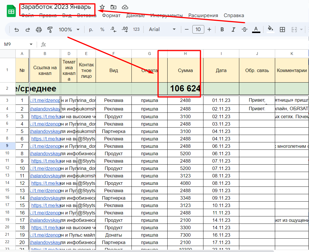
Task: Toggle strikethrough formatting
Action: pyautogui.click(x=244, y=29)
